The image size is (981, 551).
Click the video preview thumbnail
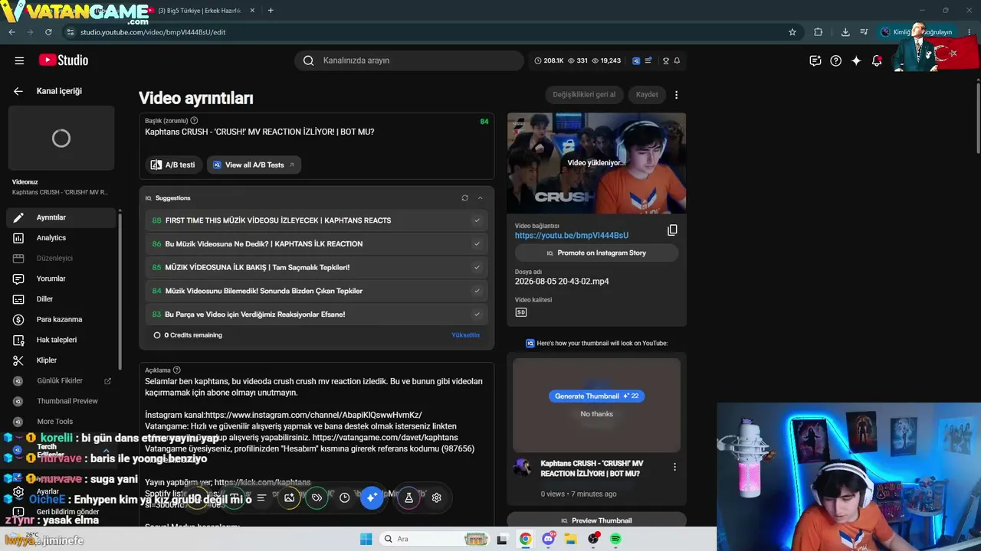(x=596, y=163)
